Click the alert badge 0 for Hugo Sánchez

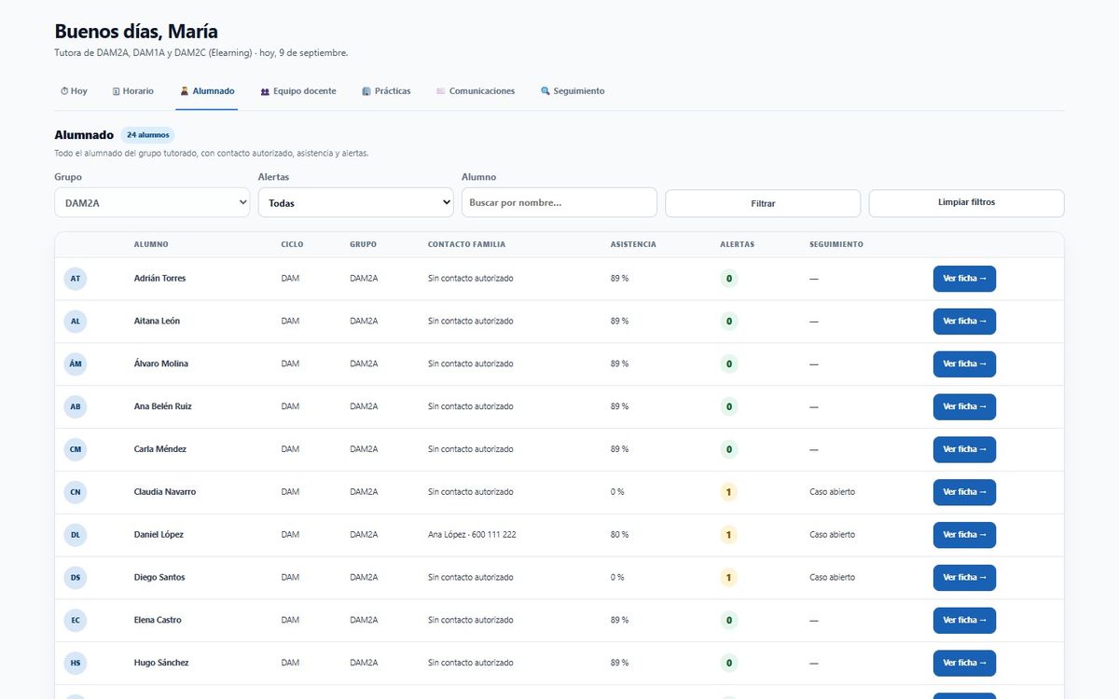coord(729,663)
